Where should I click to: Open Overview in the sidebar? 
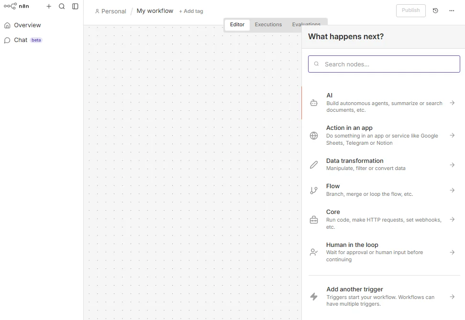point(27,25)
